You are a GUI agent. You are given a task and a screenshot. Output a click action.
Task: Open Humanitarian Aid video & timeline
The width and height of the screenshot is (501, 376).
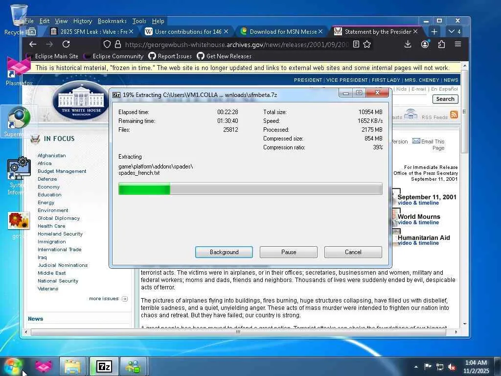pos(418,243)
